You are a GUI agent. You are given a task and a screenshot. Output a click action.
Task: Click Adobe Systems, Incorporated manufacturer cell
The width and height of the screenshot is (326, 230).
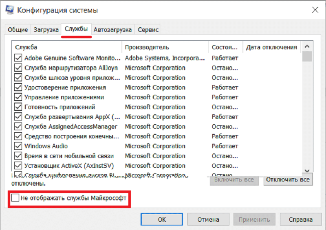165,58
